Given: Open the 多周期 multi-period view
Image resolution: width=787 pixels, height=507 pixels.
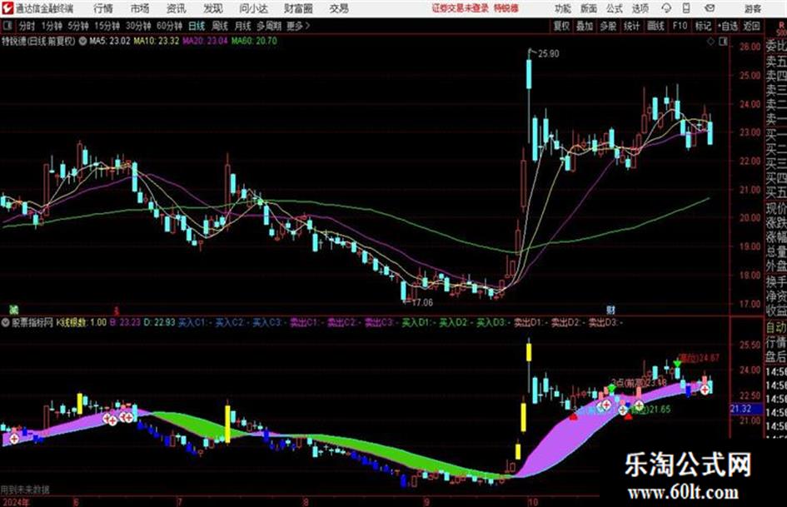Looking at the screenshot, I should point(270,26).
